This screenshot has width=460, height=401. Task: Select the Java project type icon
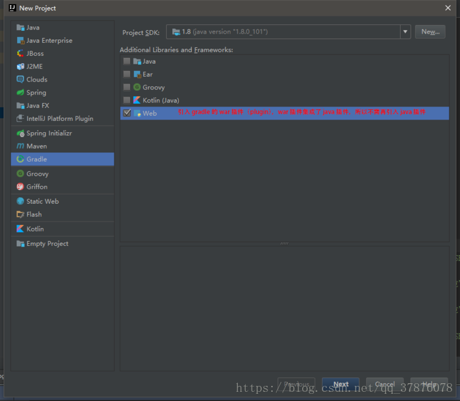coord(20,28)
